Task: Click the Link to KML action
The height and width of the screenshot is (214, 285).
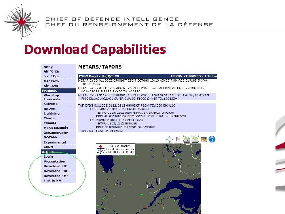Action: 53,181
